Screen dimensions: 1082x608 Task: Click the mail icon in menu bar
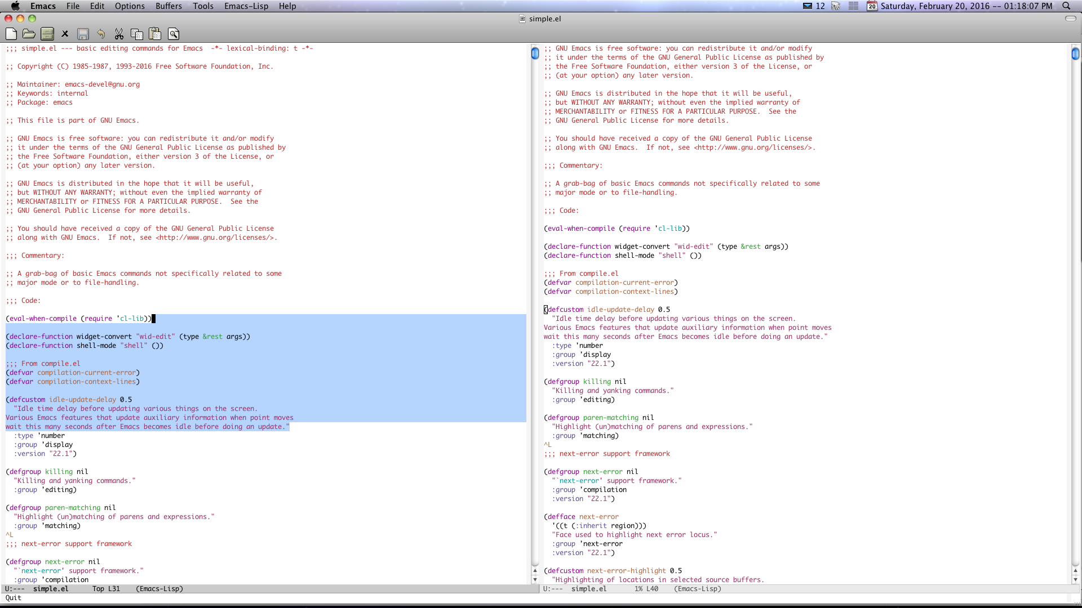click(808, 6)
